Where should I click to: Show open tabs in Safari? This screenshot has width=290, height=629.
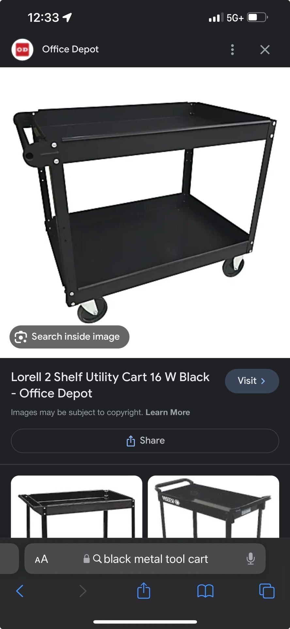(x=267, y=591)
